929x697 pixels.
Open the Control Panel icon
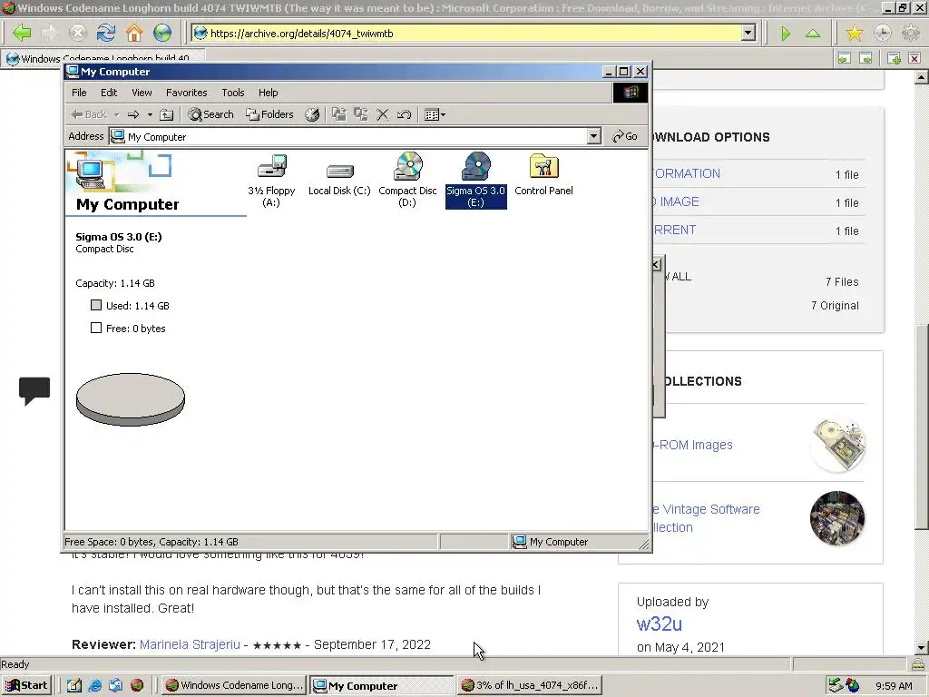click(x=543, y=174)
